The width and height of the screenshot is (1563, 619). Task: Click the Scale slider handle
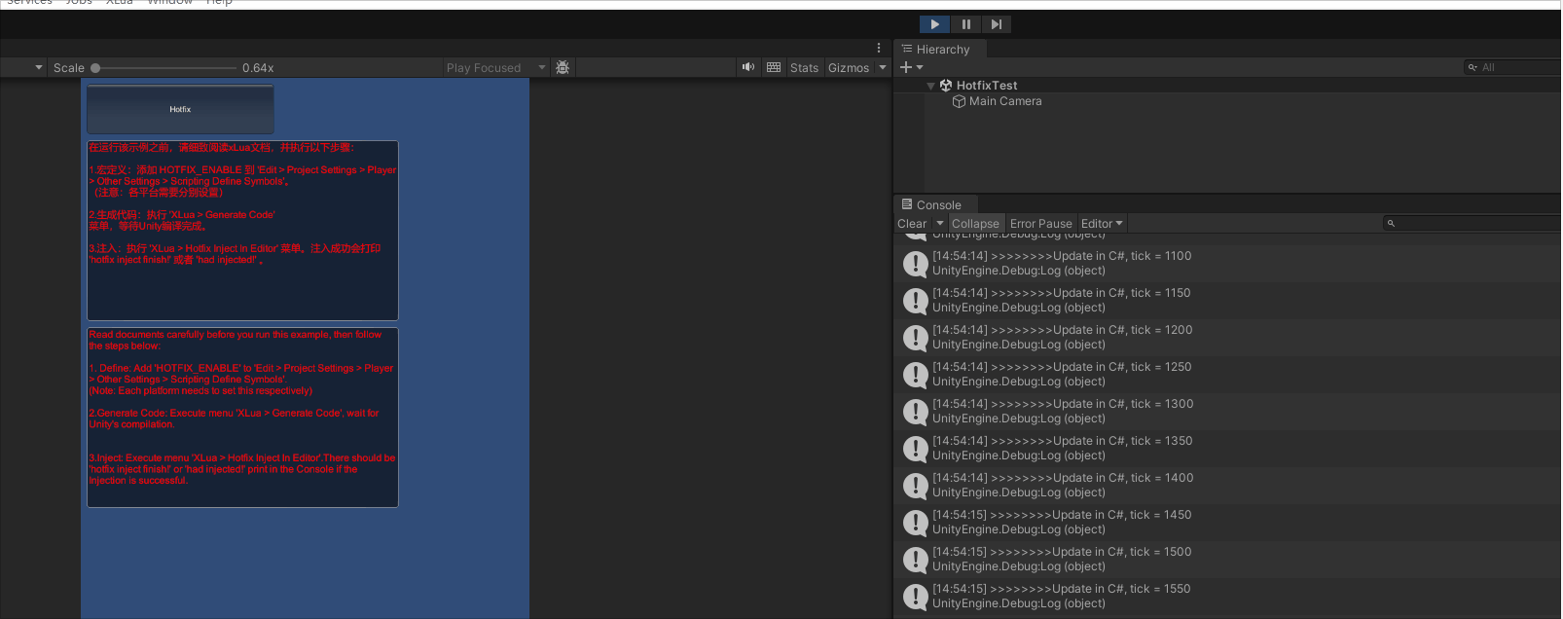tap(95, 68)
